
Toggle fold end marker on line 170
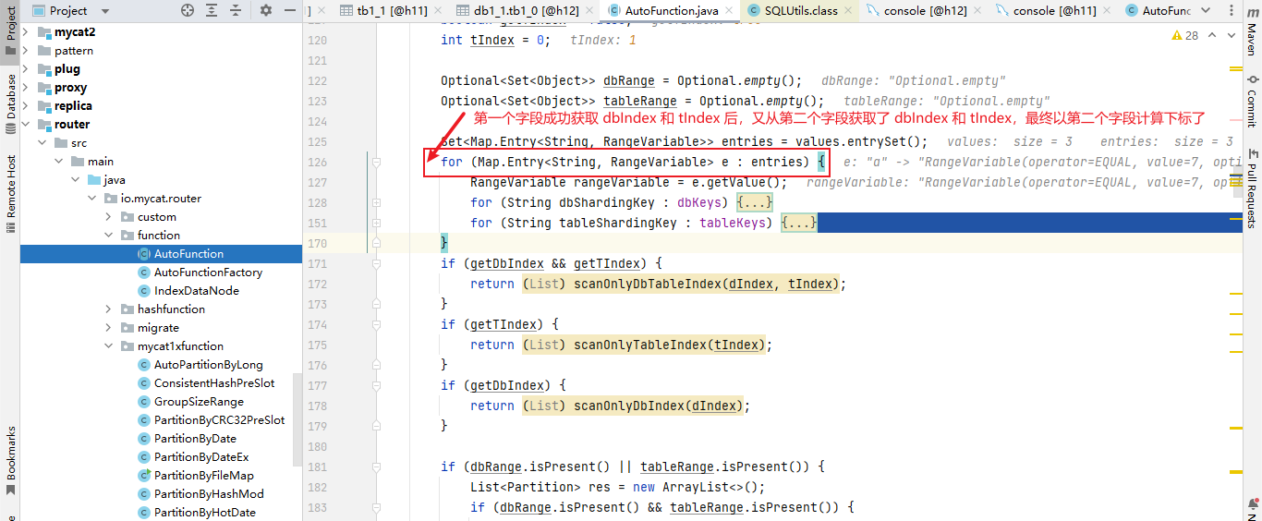[x=376, y=244]
